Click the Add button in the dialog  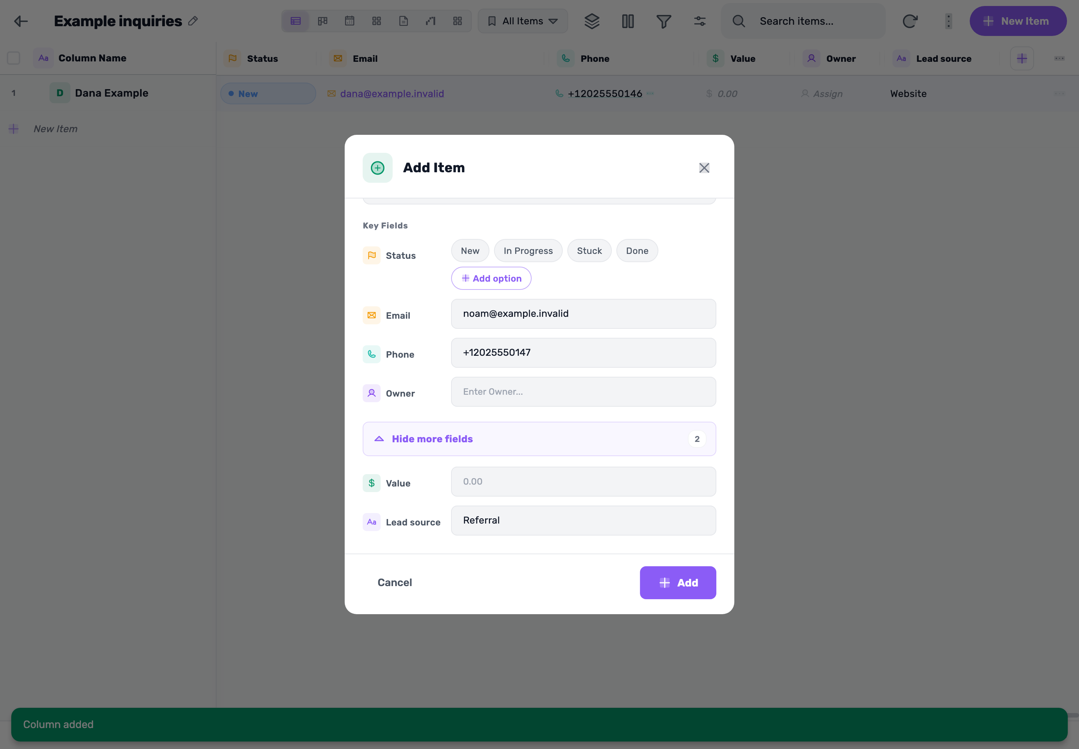click(677, 582)
